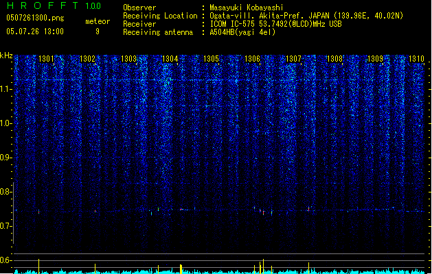This screenshot has height=274, width=432.
Task: Click the 1302 time marker
Action: (x=87, y=59)
